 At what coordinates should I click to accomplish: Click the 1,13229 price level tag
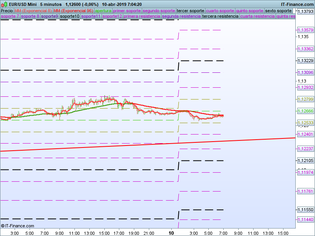(305, 61)
